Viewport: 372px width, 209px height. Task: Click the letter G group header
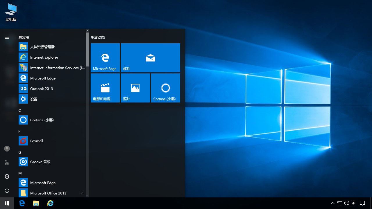coord(20,152)
